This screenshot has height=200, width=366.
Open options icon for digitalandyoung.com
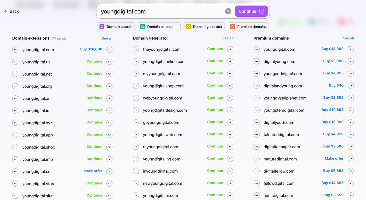[256, 86]
